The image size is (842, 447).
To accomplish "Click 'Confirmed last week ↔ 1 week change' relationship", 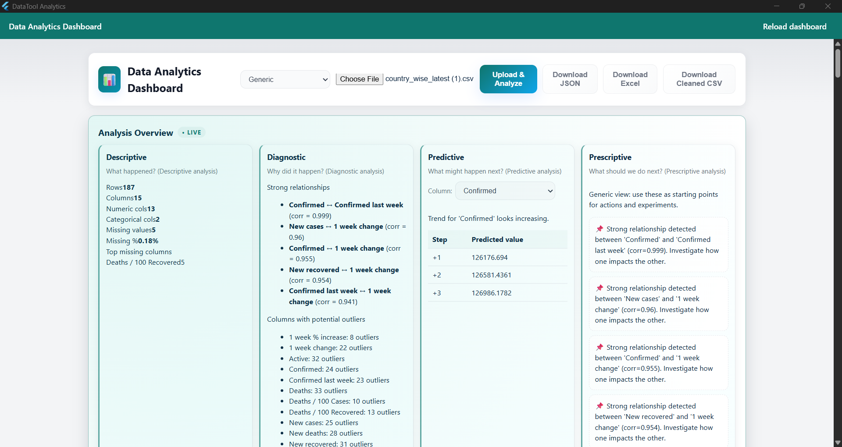I will [x=340, y=296].
